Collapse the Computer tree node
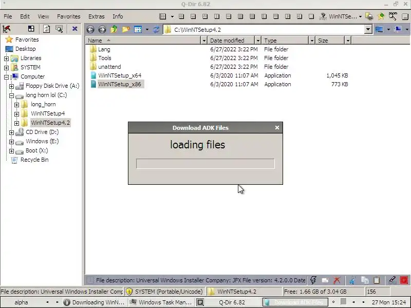 (6, 77)
